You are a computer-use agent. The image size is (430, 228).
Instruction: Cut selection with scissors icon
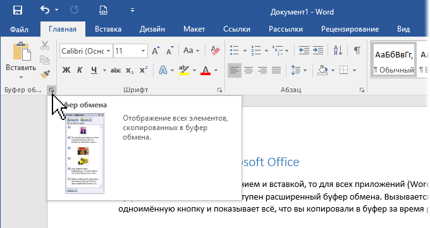tap(45, 45)
